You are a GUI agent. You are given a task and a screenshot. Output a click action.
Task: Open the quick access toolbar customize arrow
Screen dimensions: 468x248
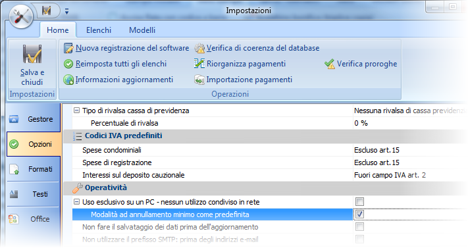coord(66,11)
